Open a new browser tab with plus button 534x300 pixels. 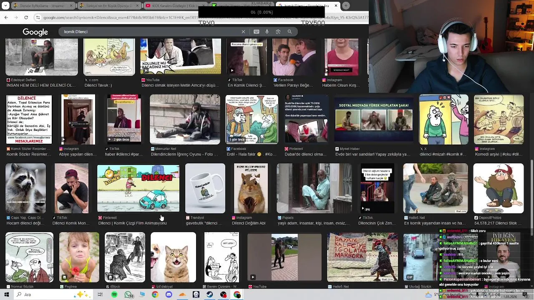coord(346,6)
